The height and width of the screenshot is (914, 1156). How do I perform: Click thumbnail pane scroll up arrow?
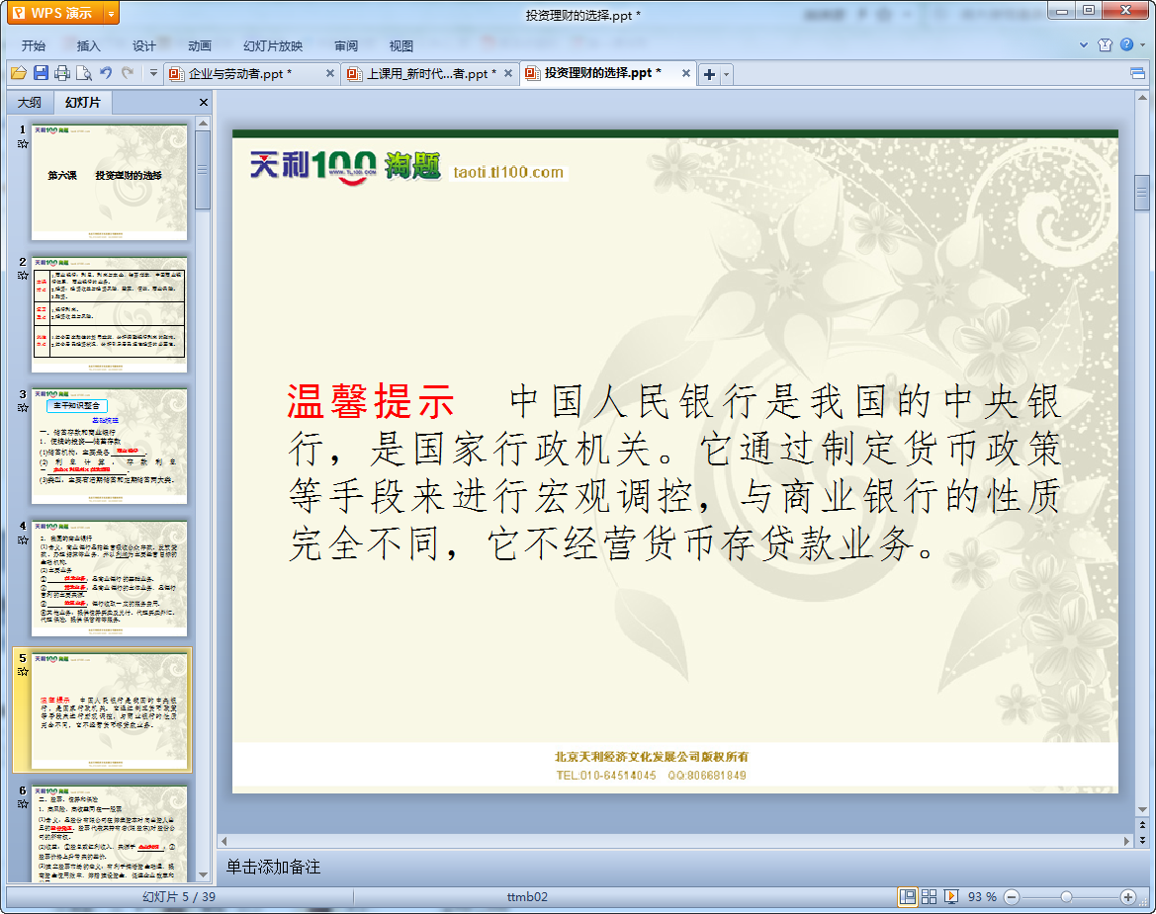(203, 123)
